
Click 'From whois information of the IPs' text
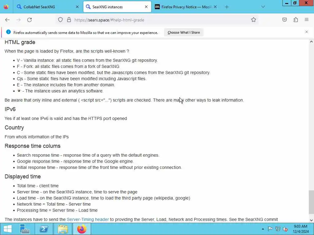click(x=37, y=137)
